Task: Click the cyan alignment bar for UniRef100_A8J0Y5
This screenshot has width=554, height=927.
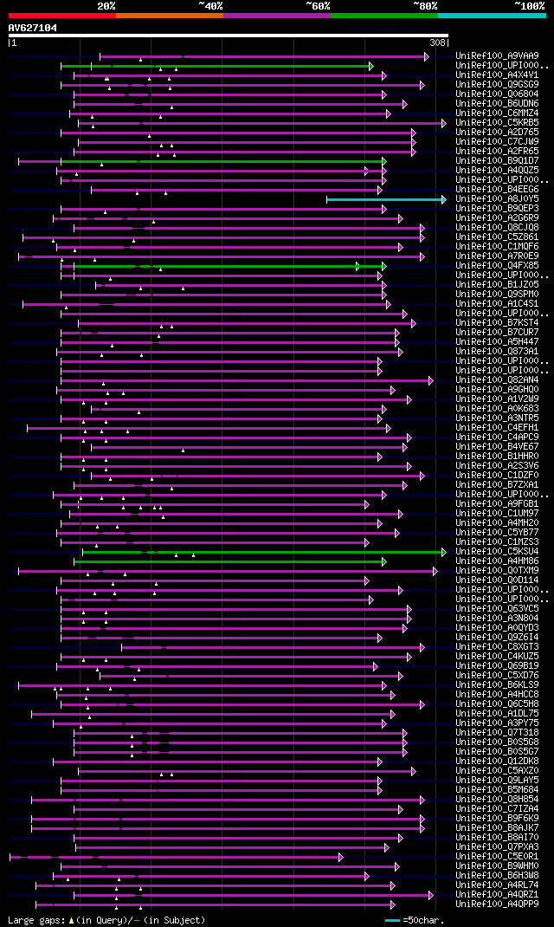Action: click(x=386, y=200)
